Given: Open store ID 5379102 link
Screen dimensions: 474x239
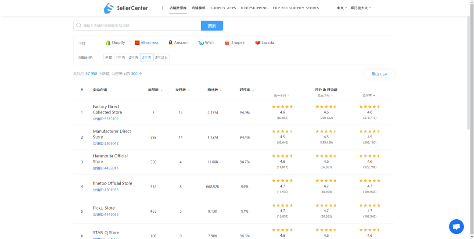Looking at the screenshot, I should (x=106, y=119).
